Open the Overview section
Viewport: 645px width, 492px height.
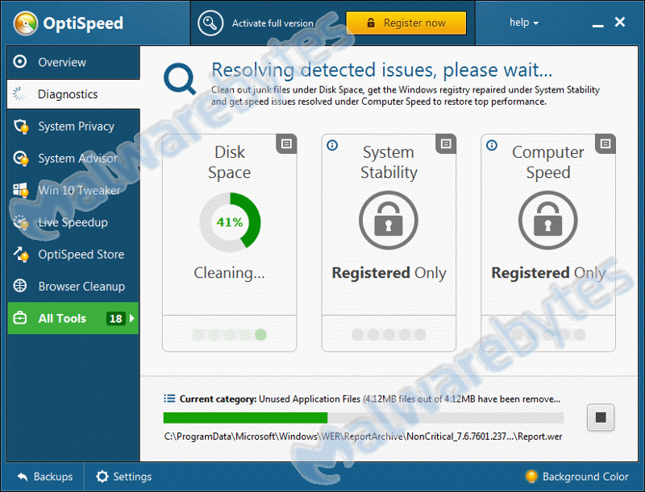73,62
